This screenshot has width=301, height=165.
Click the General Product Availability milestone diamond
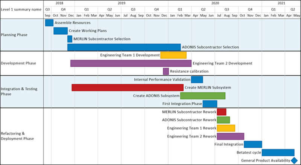click(294, 160)
